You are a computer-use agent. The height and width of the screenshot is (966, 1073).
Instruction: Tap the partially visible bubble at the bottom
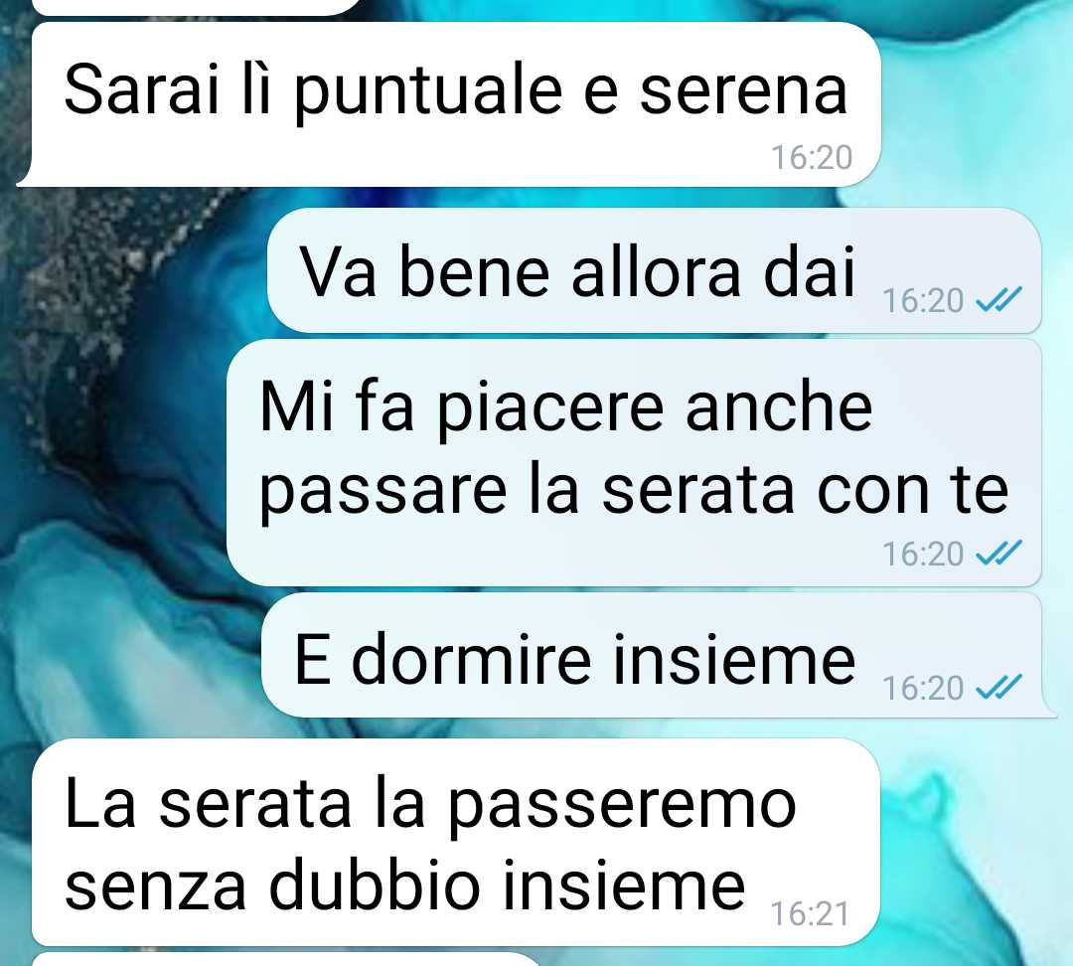pyautogui.click(x=286, y=958)
